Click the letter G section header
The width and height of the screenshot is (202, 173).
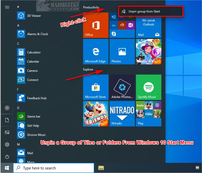click(18, 108)
